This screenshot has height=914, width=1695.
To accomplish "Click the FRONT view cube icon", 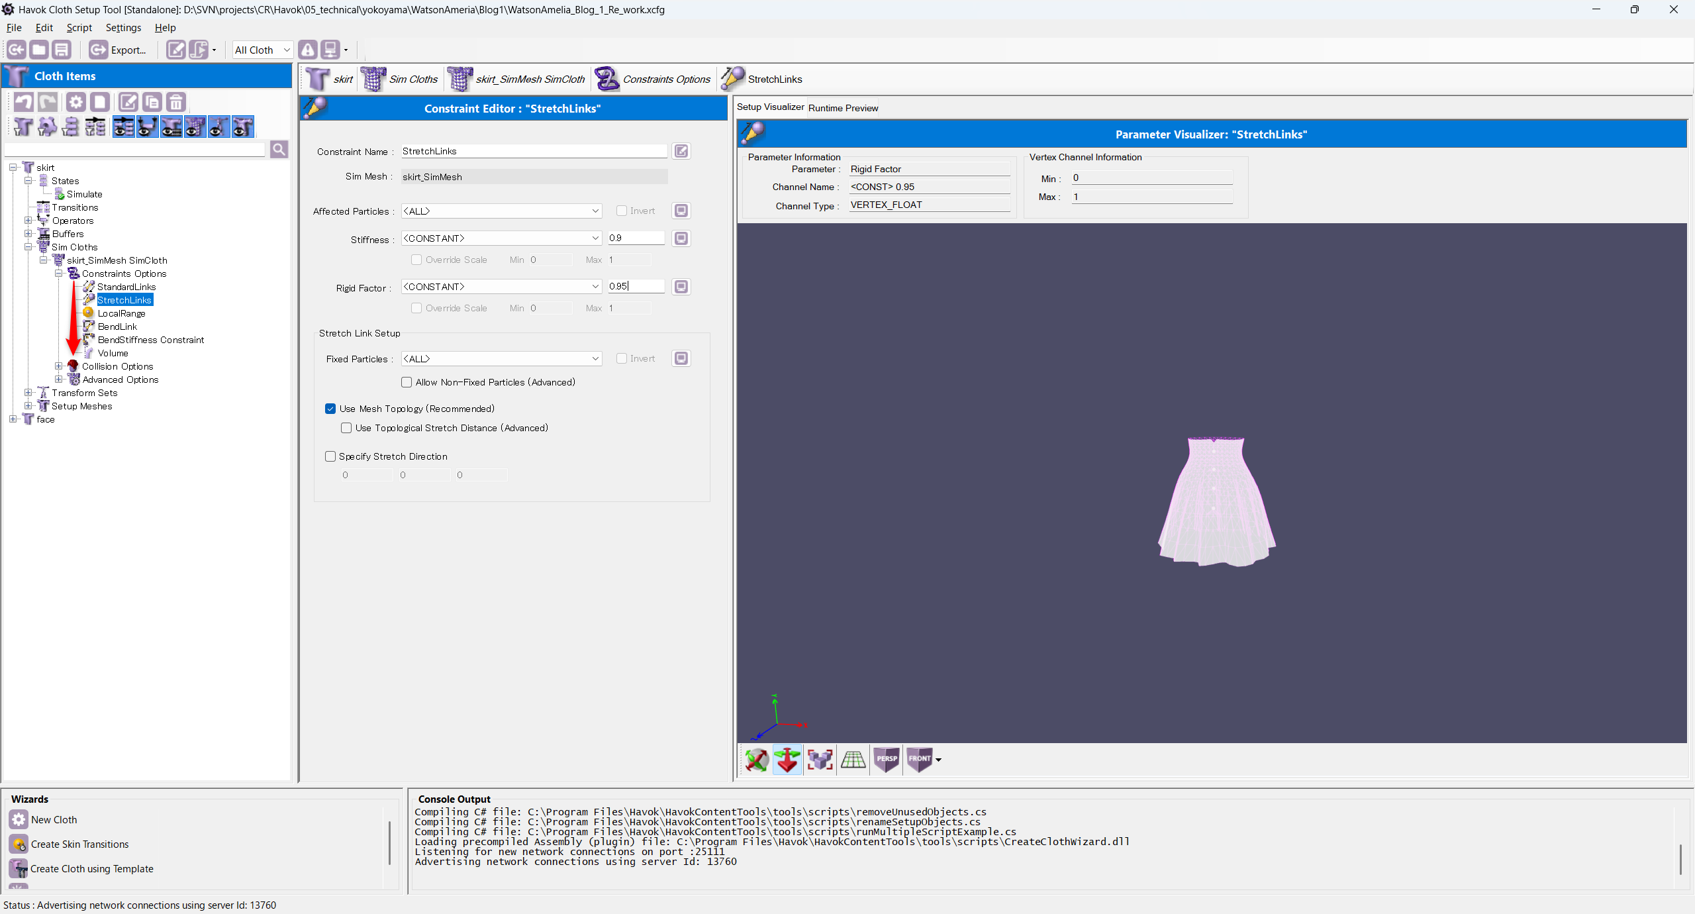I will click(x=919, y=760).
